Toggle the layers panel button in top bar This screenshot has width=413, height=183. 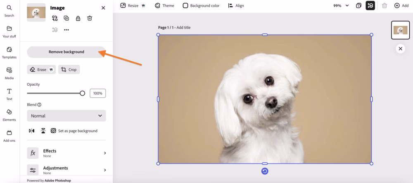(x=370, y=6)
